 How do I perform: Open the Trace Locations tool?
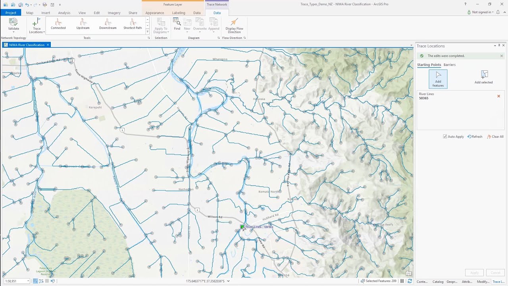pyautogui.click(x=37, y=25)
